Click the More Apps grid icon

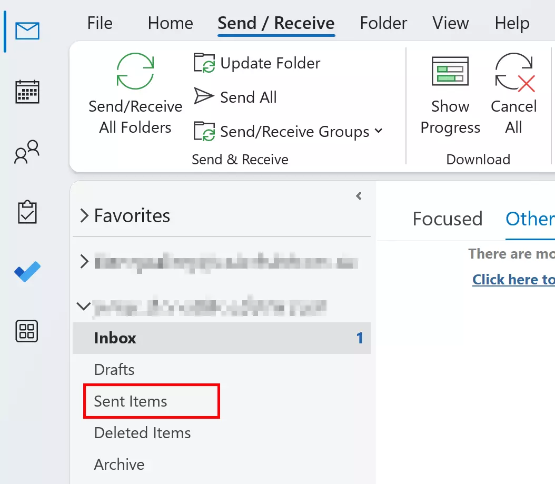tap(26, 331)
